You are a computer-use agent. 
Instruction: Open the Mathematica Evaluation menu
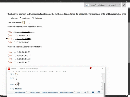point(44,72)
